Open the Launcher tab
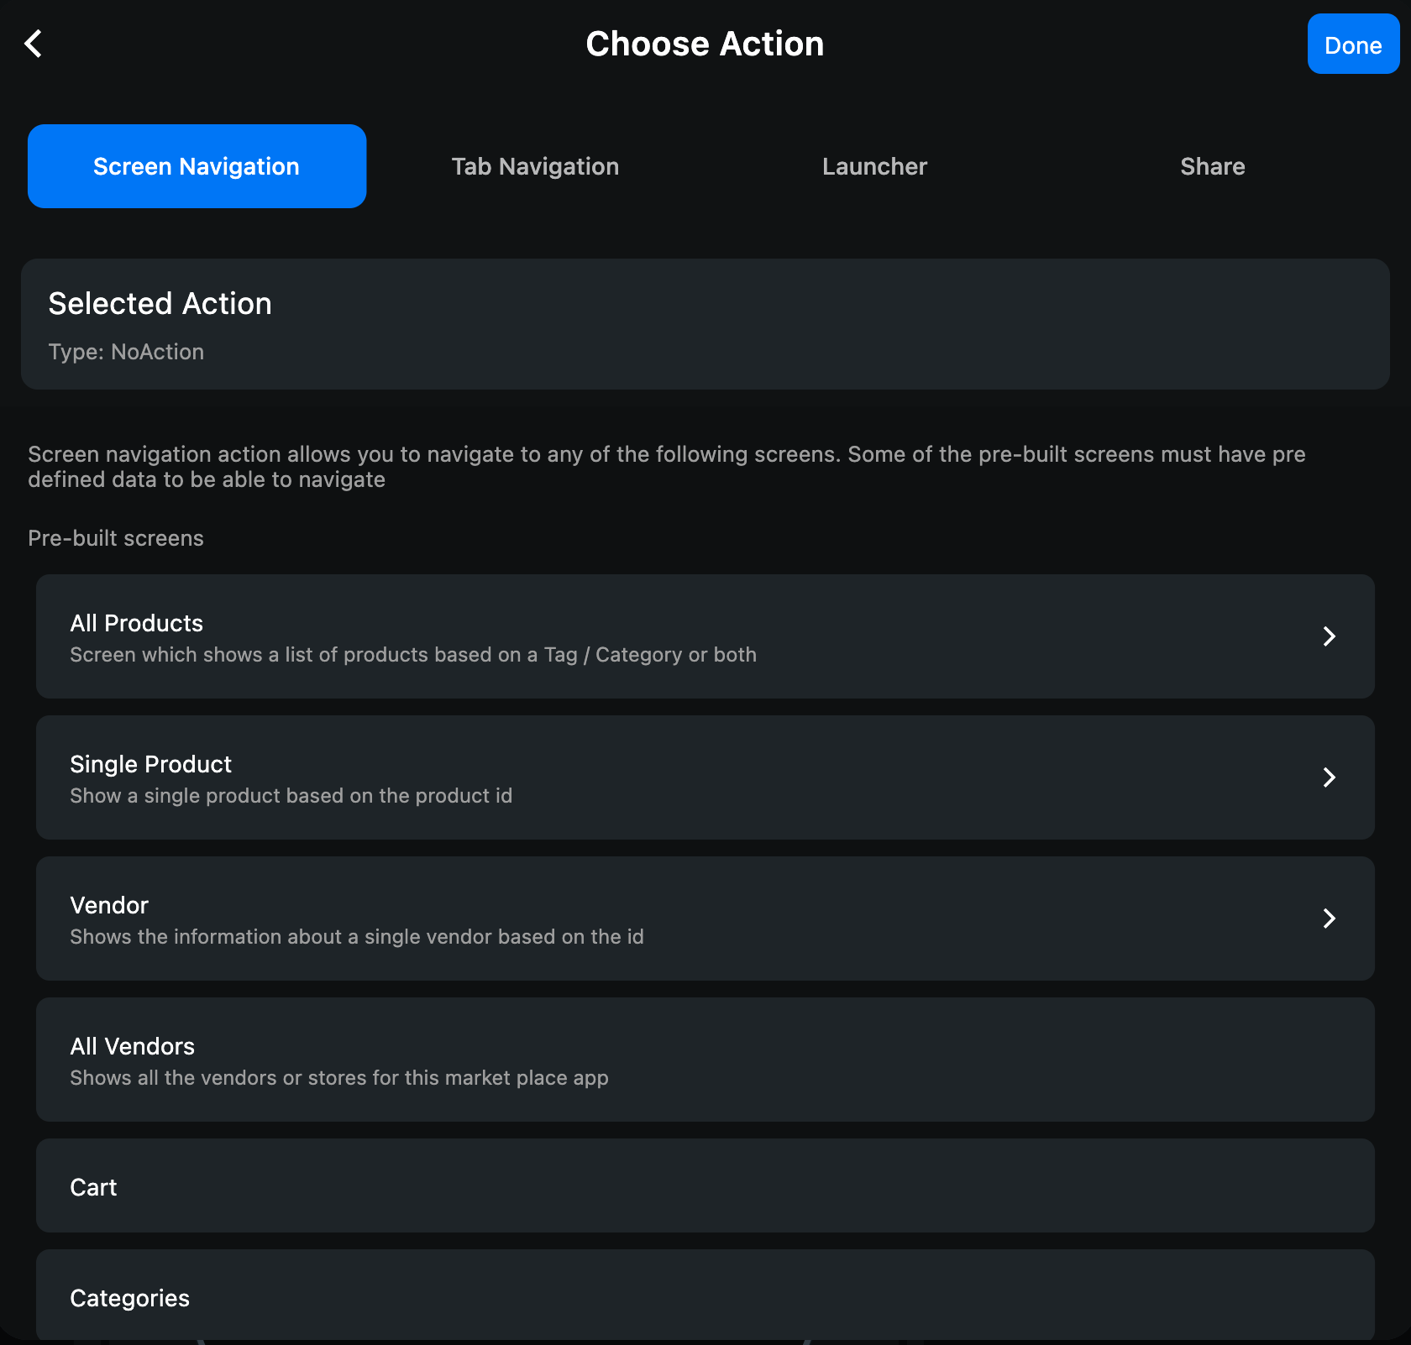 click(x=874, y=166)
